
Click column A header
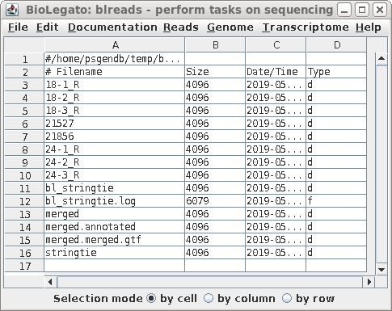click(115, 45)
